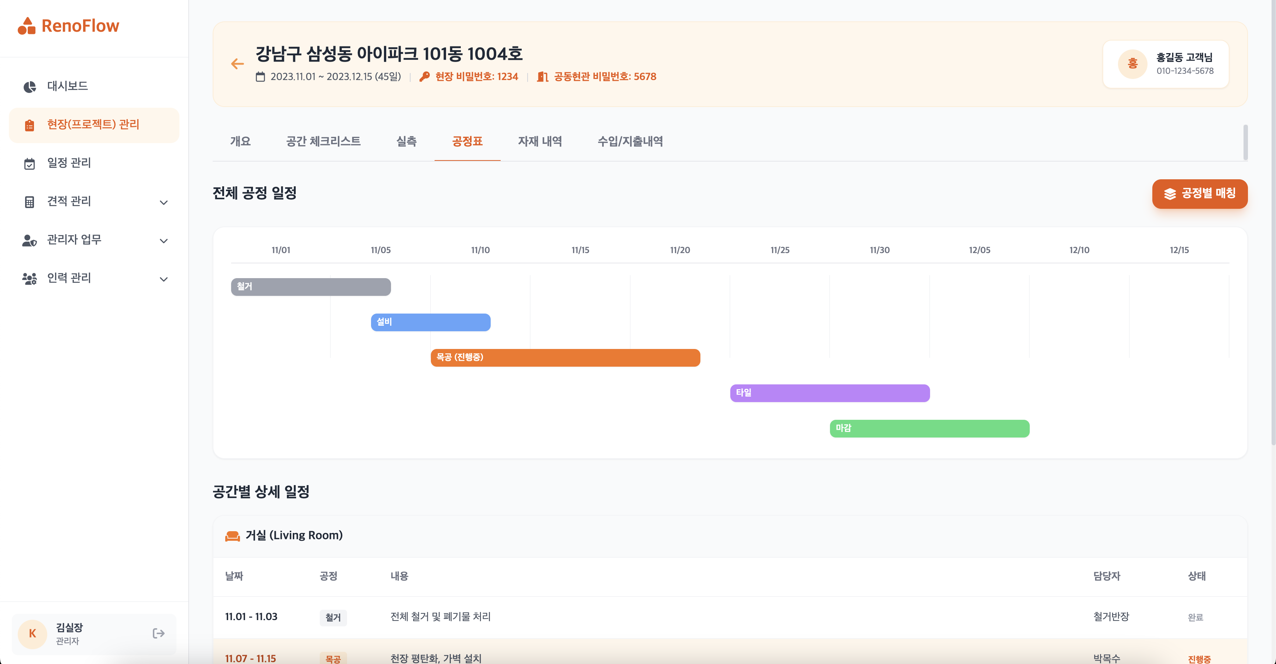Switch to the 자재 내역 tab
1276x664 pixels.
pos(540,142)
